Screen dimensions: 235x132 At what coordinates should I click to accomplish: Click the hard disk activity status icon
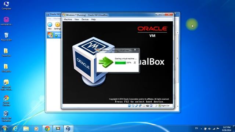click(129, 106)
